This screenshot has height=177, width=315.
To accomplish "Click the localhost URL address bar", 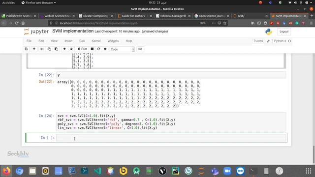I will [x=128, y=23].
